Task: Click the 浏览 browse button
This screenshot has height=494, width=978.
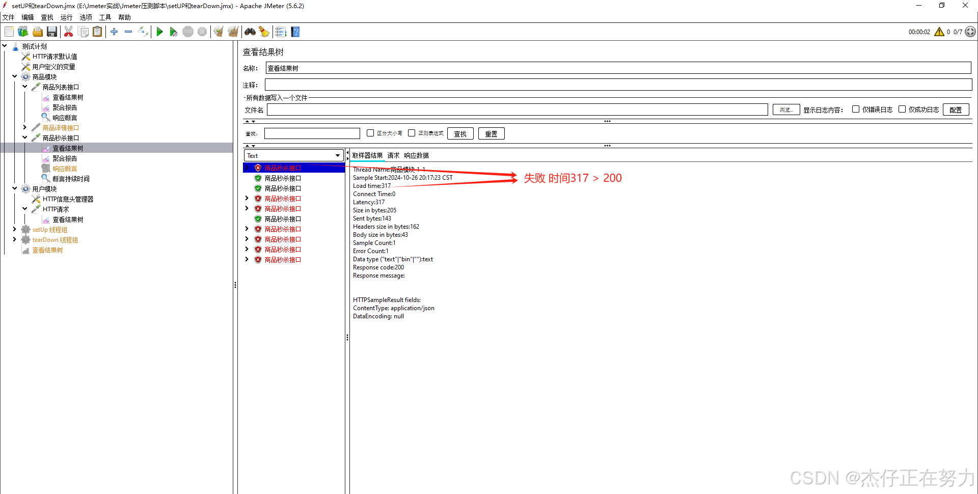Action: coord(786,109)
